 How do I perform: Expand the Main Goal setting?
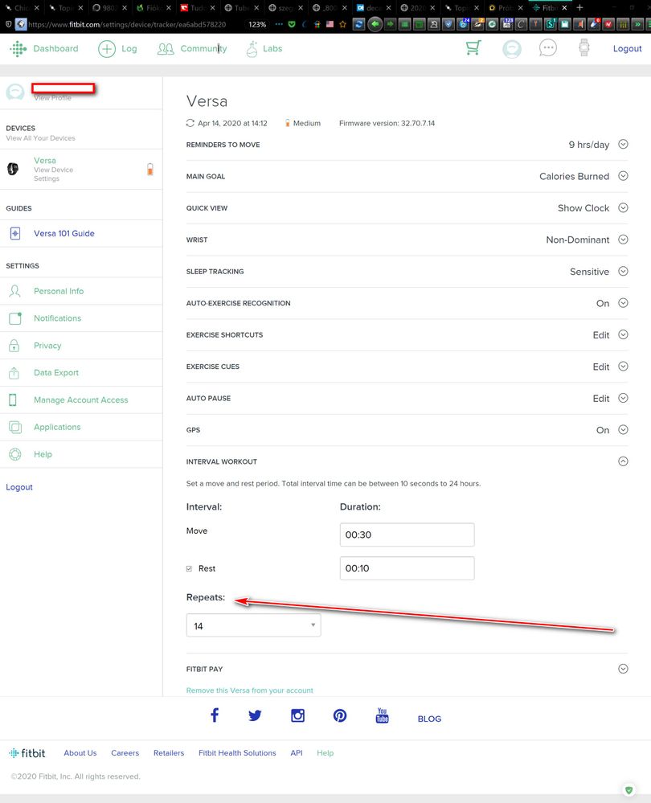point(623,176)
